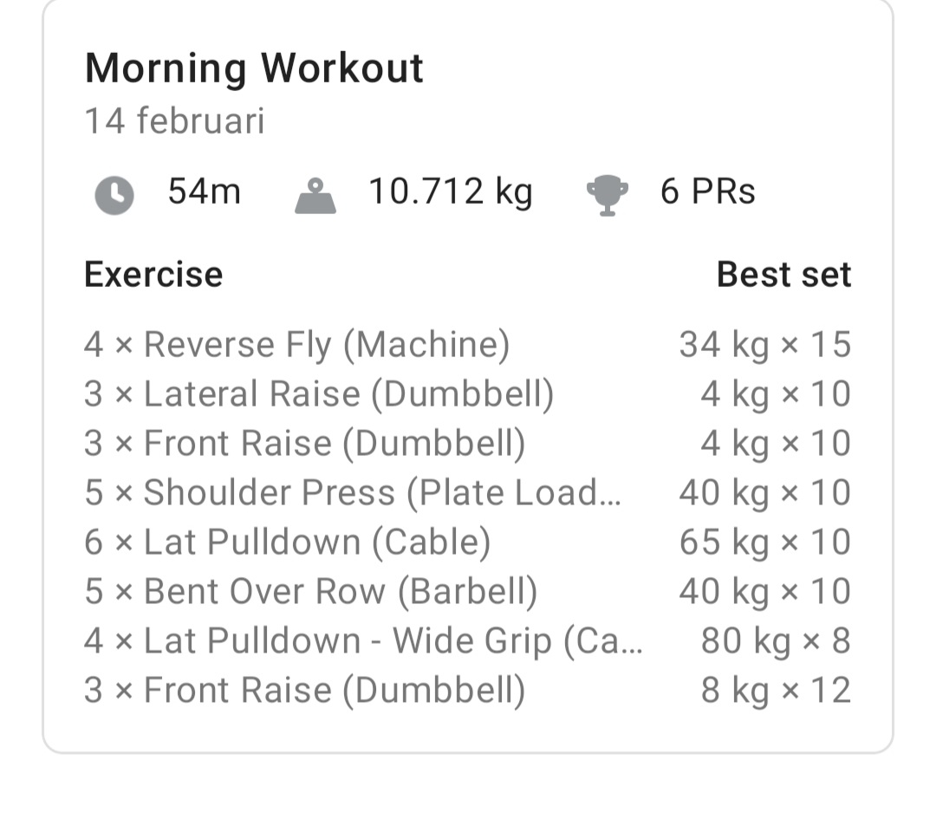Tap the 54m duration text
Viewport: 936px width, 838px height.
(205, 192)
